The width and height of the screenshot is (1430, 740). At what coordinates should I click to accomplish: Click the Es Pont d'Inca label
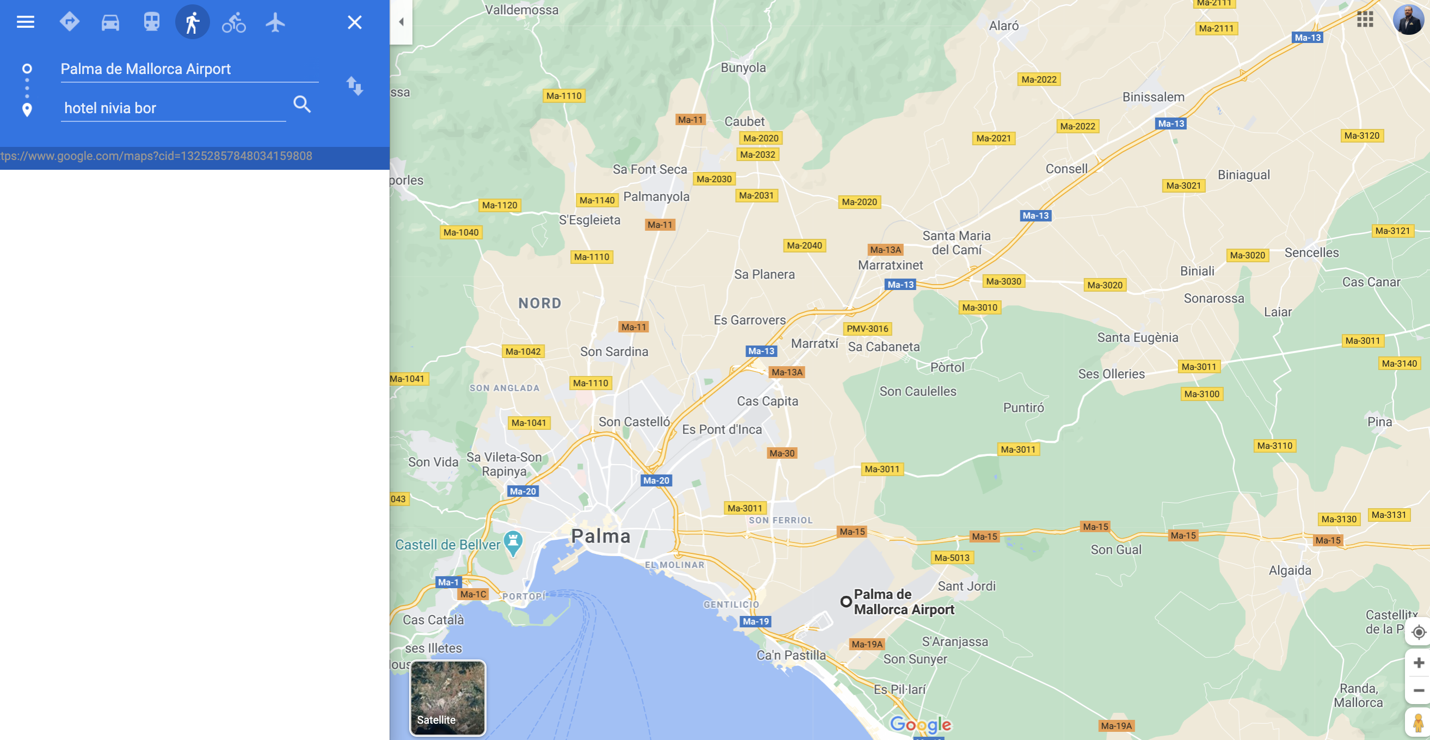click(722, 429)
